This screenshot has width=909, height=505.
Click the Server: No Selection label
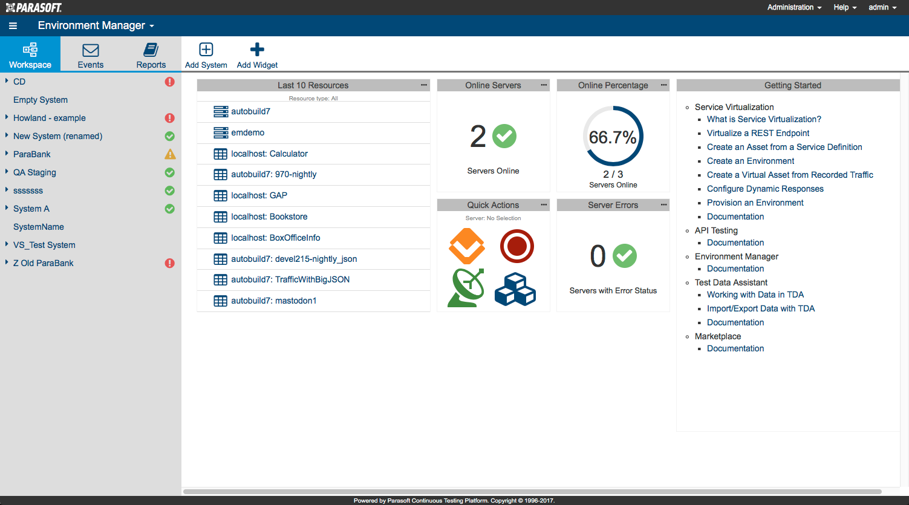click(493, 218)
